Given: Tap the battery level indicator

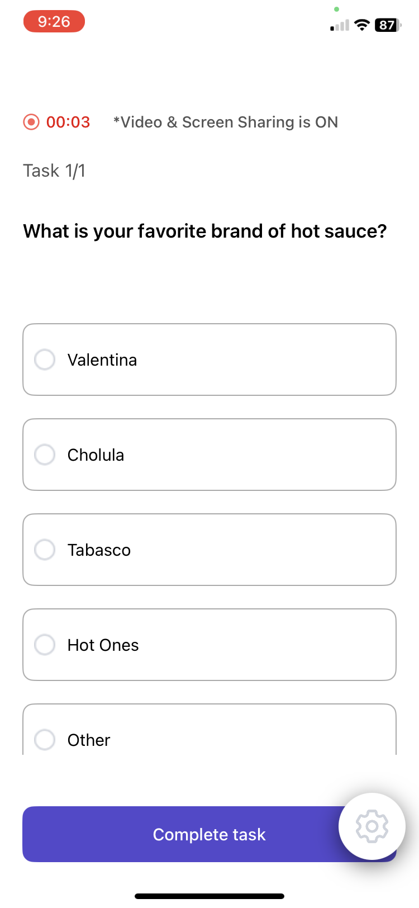Looking at the screenshot, I should 388,25.
